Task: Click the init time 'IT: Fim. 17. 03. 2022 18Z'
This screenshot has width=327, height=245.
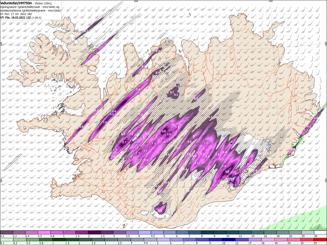Action: click(x=16, y=14)
